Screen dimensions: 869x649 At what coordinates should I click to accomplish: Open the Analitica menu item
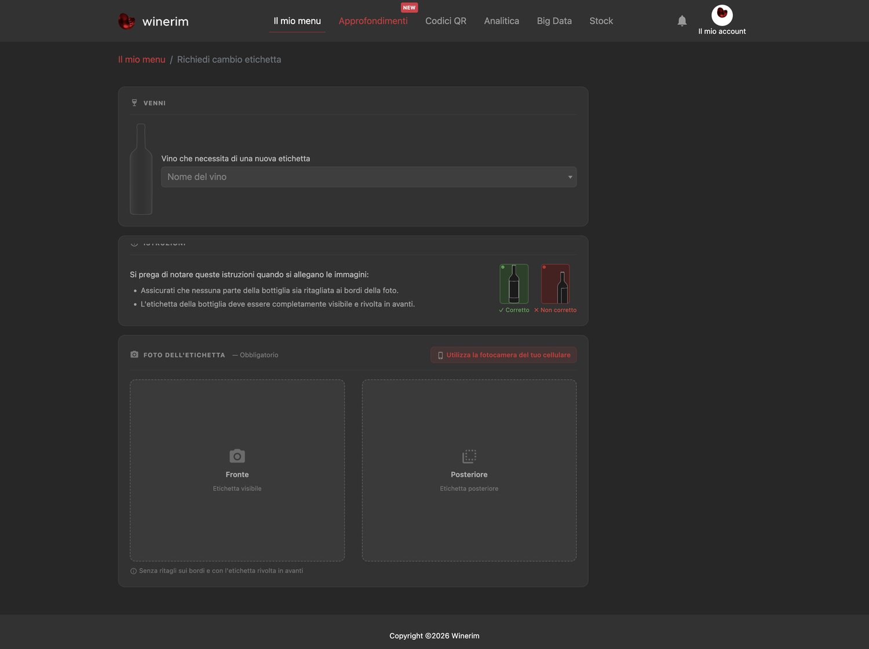(502, 21)
